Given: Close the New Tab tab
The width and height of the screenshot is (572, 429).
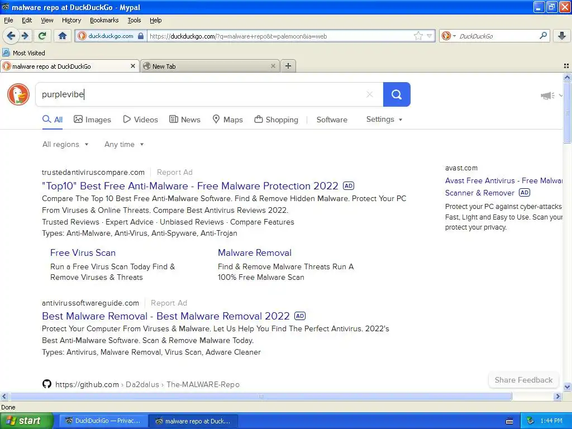Looking at the screenshot, I should coord(273,66).
